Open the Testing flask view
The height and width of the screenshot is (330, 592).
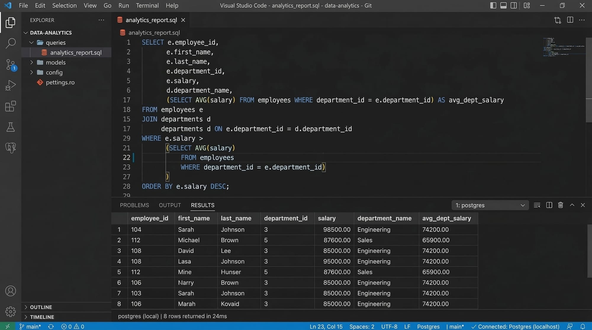click(x=10, y=127)
